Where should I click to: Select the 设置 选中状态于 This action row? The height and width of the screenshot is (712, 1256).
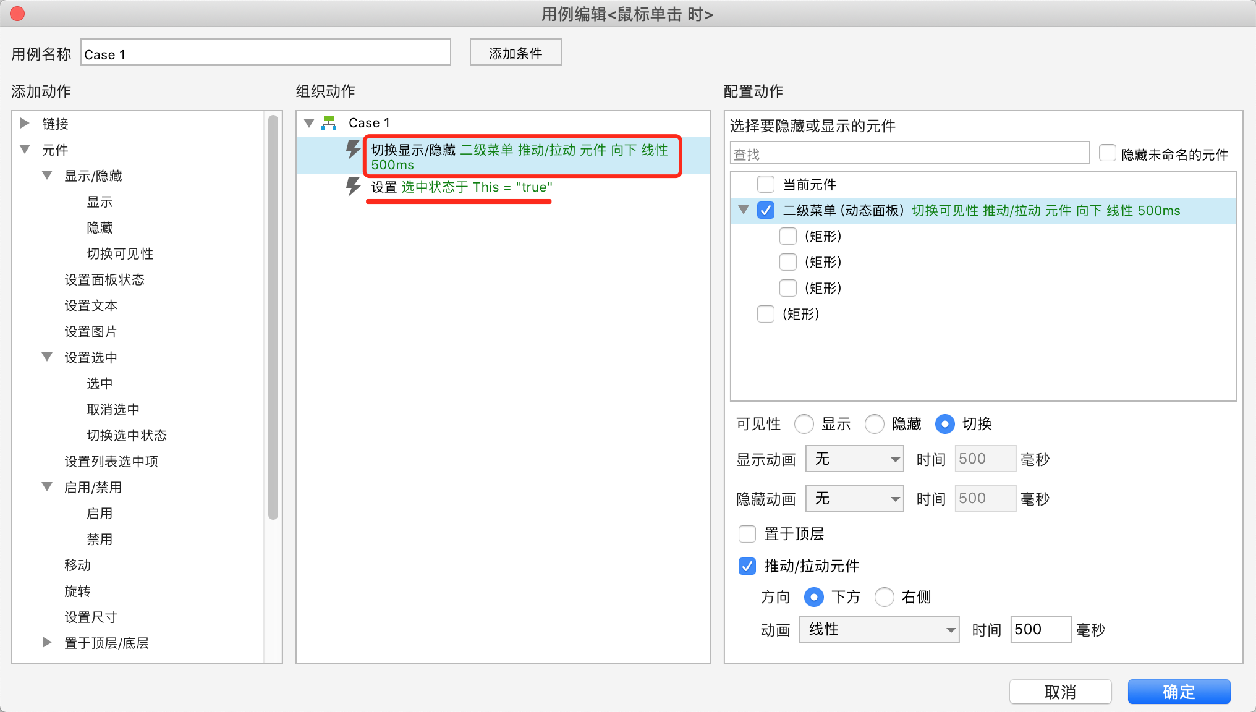(503, 187)
